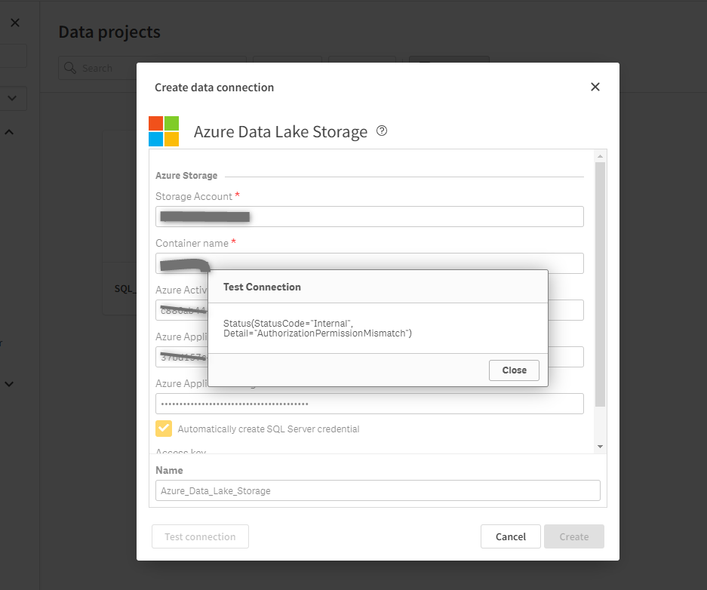Viewport: 707px width, 590px height.
Task: Click the Create button
Action: point(573,536)
